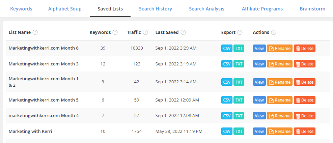Open help icon beside Keywords header
Viewport: 333px width, 143px height.
click(x=115, y=32)
